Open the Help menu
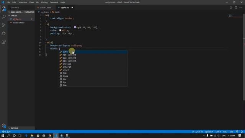 coord(63,2)
